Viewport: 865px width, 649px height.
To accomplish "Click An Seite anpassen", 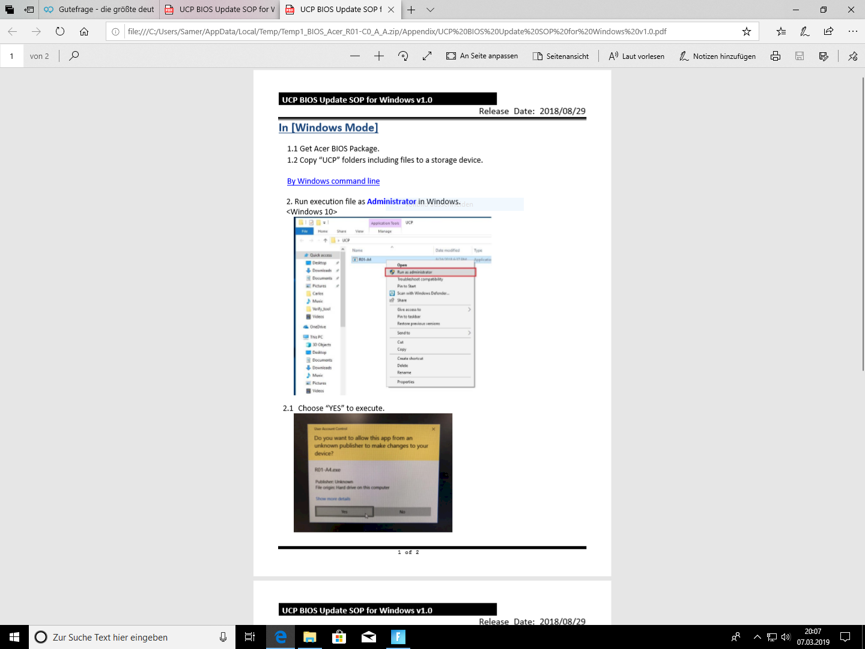I will [x=482, y=56].
